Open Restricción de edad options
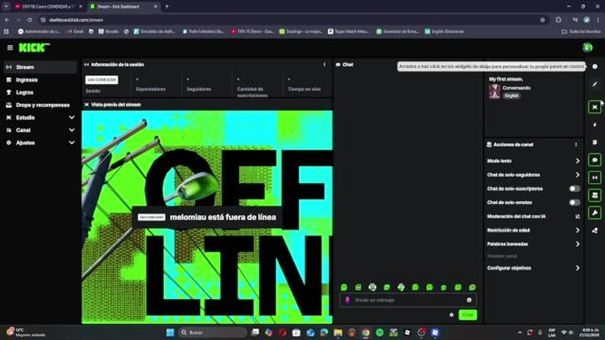 (x=534, y=230)
